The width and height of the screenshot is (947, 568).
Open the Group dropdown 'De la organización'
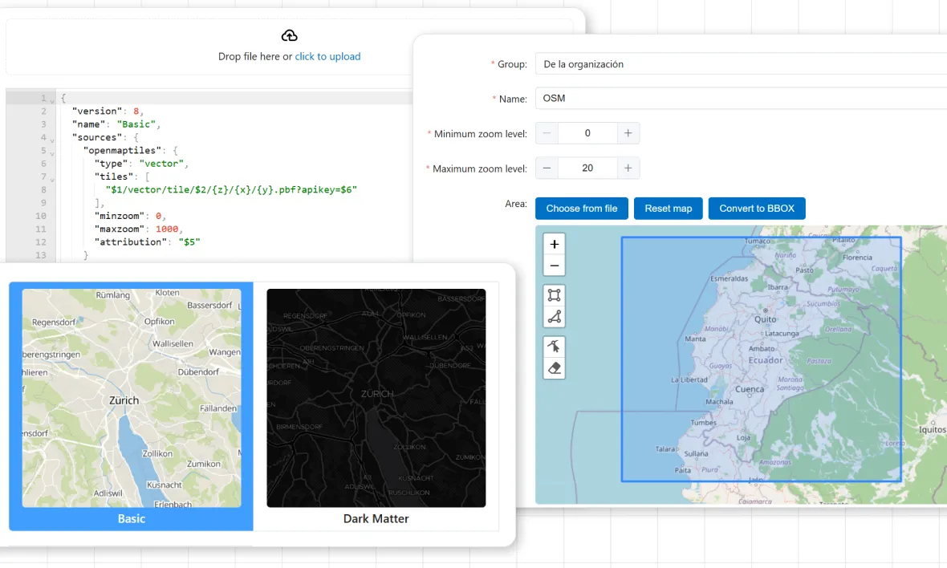(x=741, y=64)
